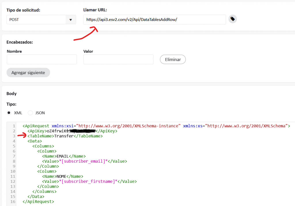Screen dimensions: 295x206
Task: Focus the Valor header input field
Action: click(x=118, y=59)
